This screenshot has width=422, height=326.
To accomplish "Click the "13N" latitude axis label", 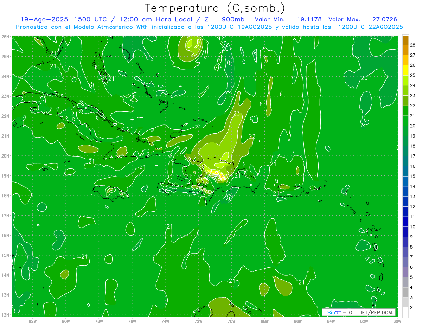I will click(x=5, y=295).
